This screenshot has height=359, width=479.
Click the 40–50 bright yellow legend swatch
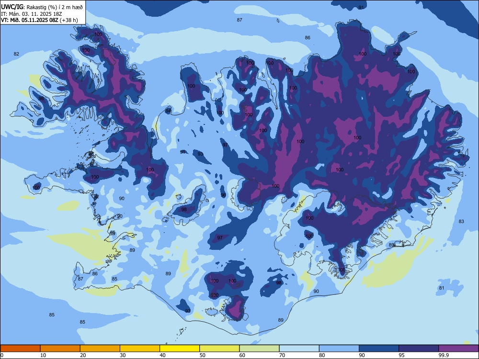coord(180,348)
